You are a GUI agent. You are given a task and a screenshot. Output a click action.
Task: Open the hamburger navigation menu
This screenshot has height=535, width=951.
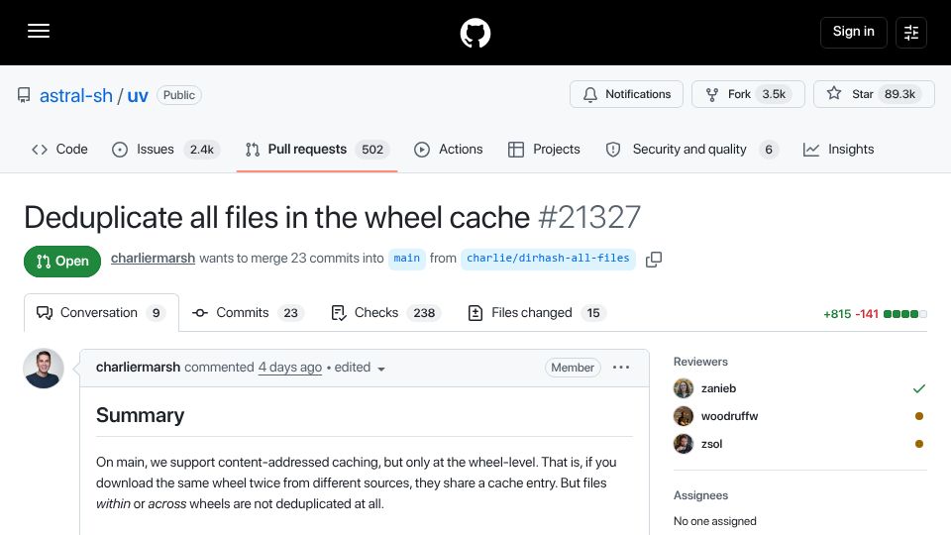[39, 32]
